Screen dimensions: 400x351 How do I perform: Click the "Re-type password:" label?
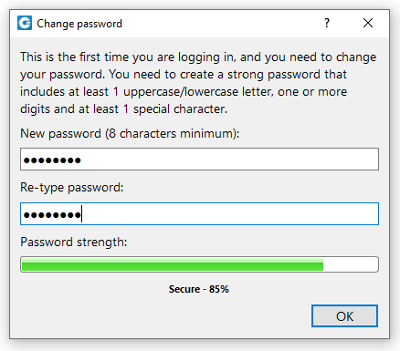(72, 188)
